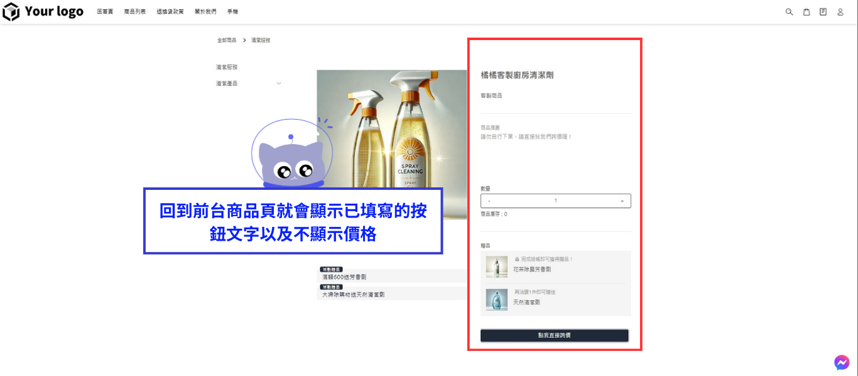Viewport: 858px width, 376px height.
Task: Open the 關於我們 menu item
Action: click(x=205, y=12)
